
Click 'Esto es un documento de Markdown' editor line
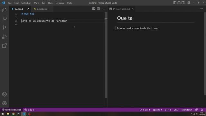pyautogui.click(x=44, y=21)
